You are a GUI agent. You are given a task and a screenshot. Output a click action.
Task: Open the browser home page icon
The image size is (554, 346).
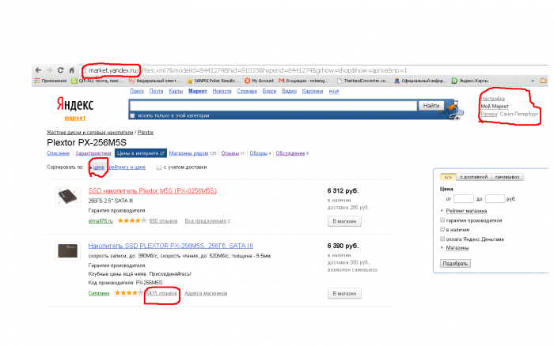(x=72, y=70)
